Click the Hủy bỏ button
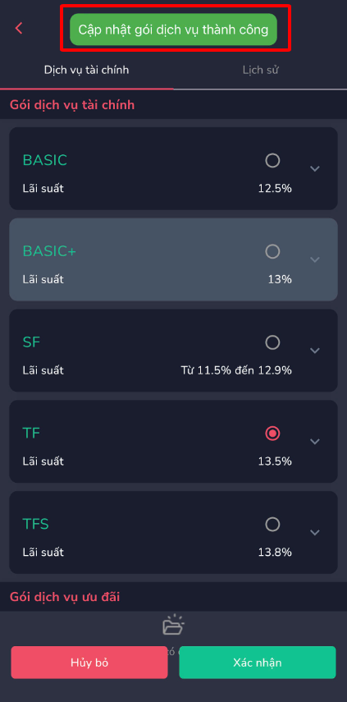The image size is (347, 702). (89, 663)
